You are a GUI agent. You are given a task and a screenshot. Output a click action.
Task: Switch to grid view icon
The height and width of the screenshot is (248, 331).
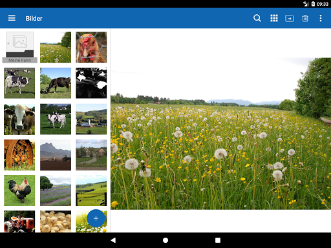(274, 18)
